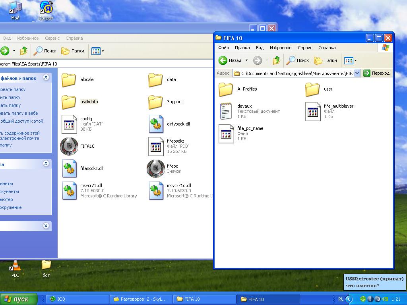Toggle Папки folders pane in back window
This screenshot has width=407, height=305.
tap(73, 51)
